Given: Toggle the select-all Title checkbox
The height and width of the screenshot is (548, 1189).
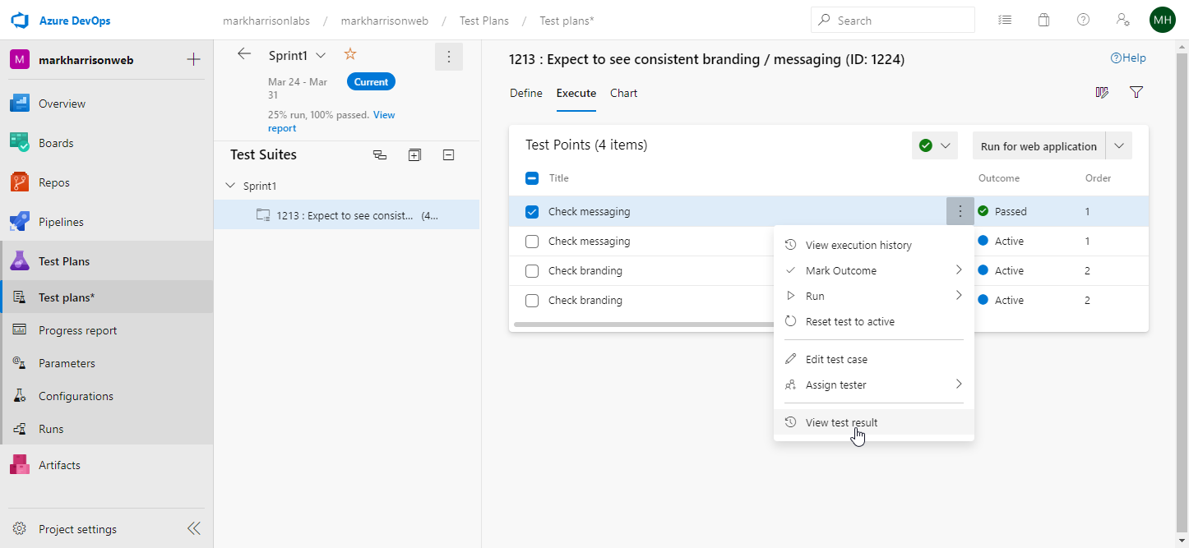Looking at the screenshot, I should [532, 178].
